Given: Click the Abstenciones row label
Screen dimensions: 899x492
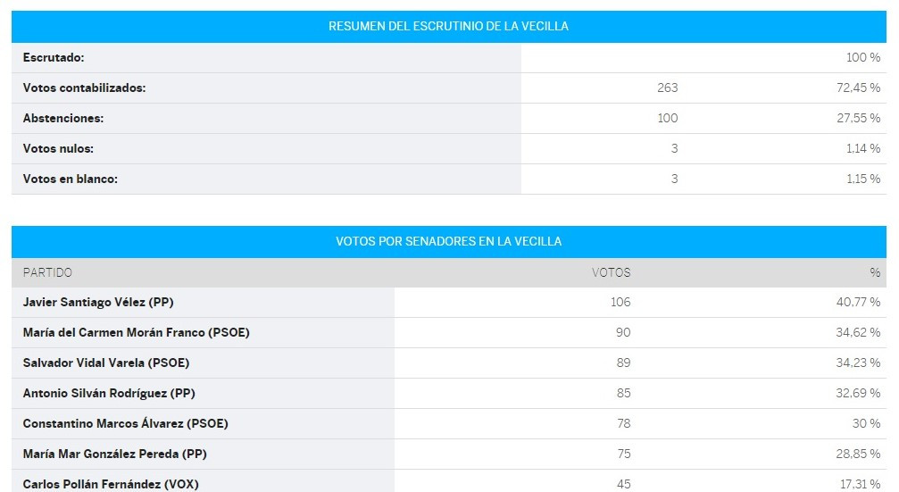Looking at the screenshot, I should tap(63, 118).
